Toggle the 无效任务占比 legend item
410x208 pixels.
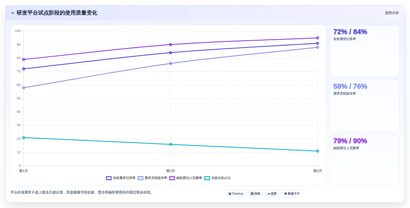pyautogui.click(x=217, y=178)
